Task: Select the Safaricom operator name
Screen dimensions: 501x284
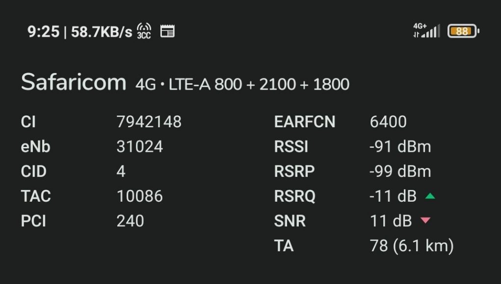Action: click(x=74, y=82)
